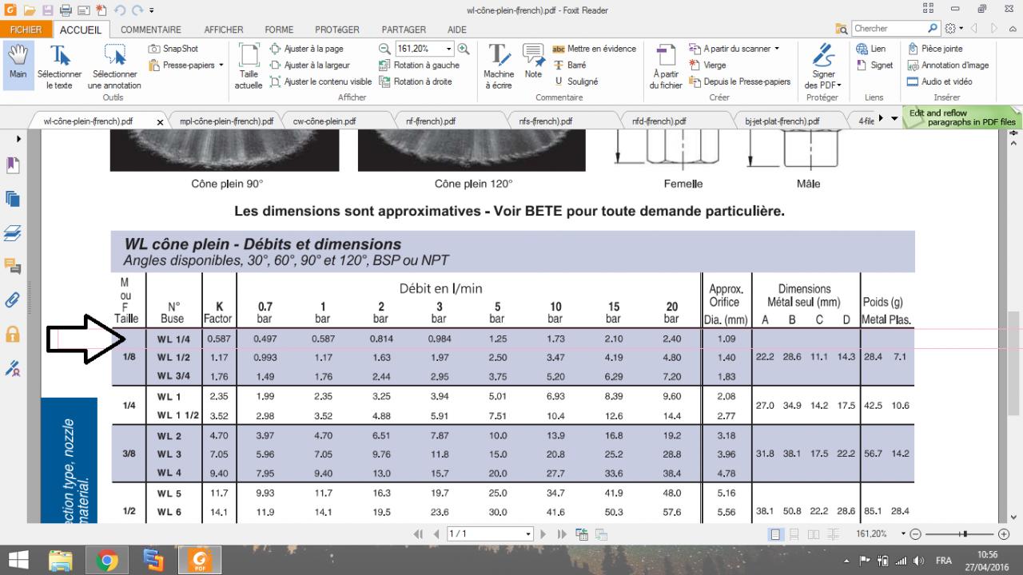The height and width of the screenshot is (575, 1023).
Task: Open the page number dropdown
Action: (528, 533)
